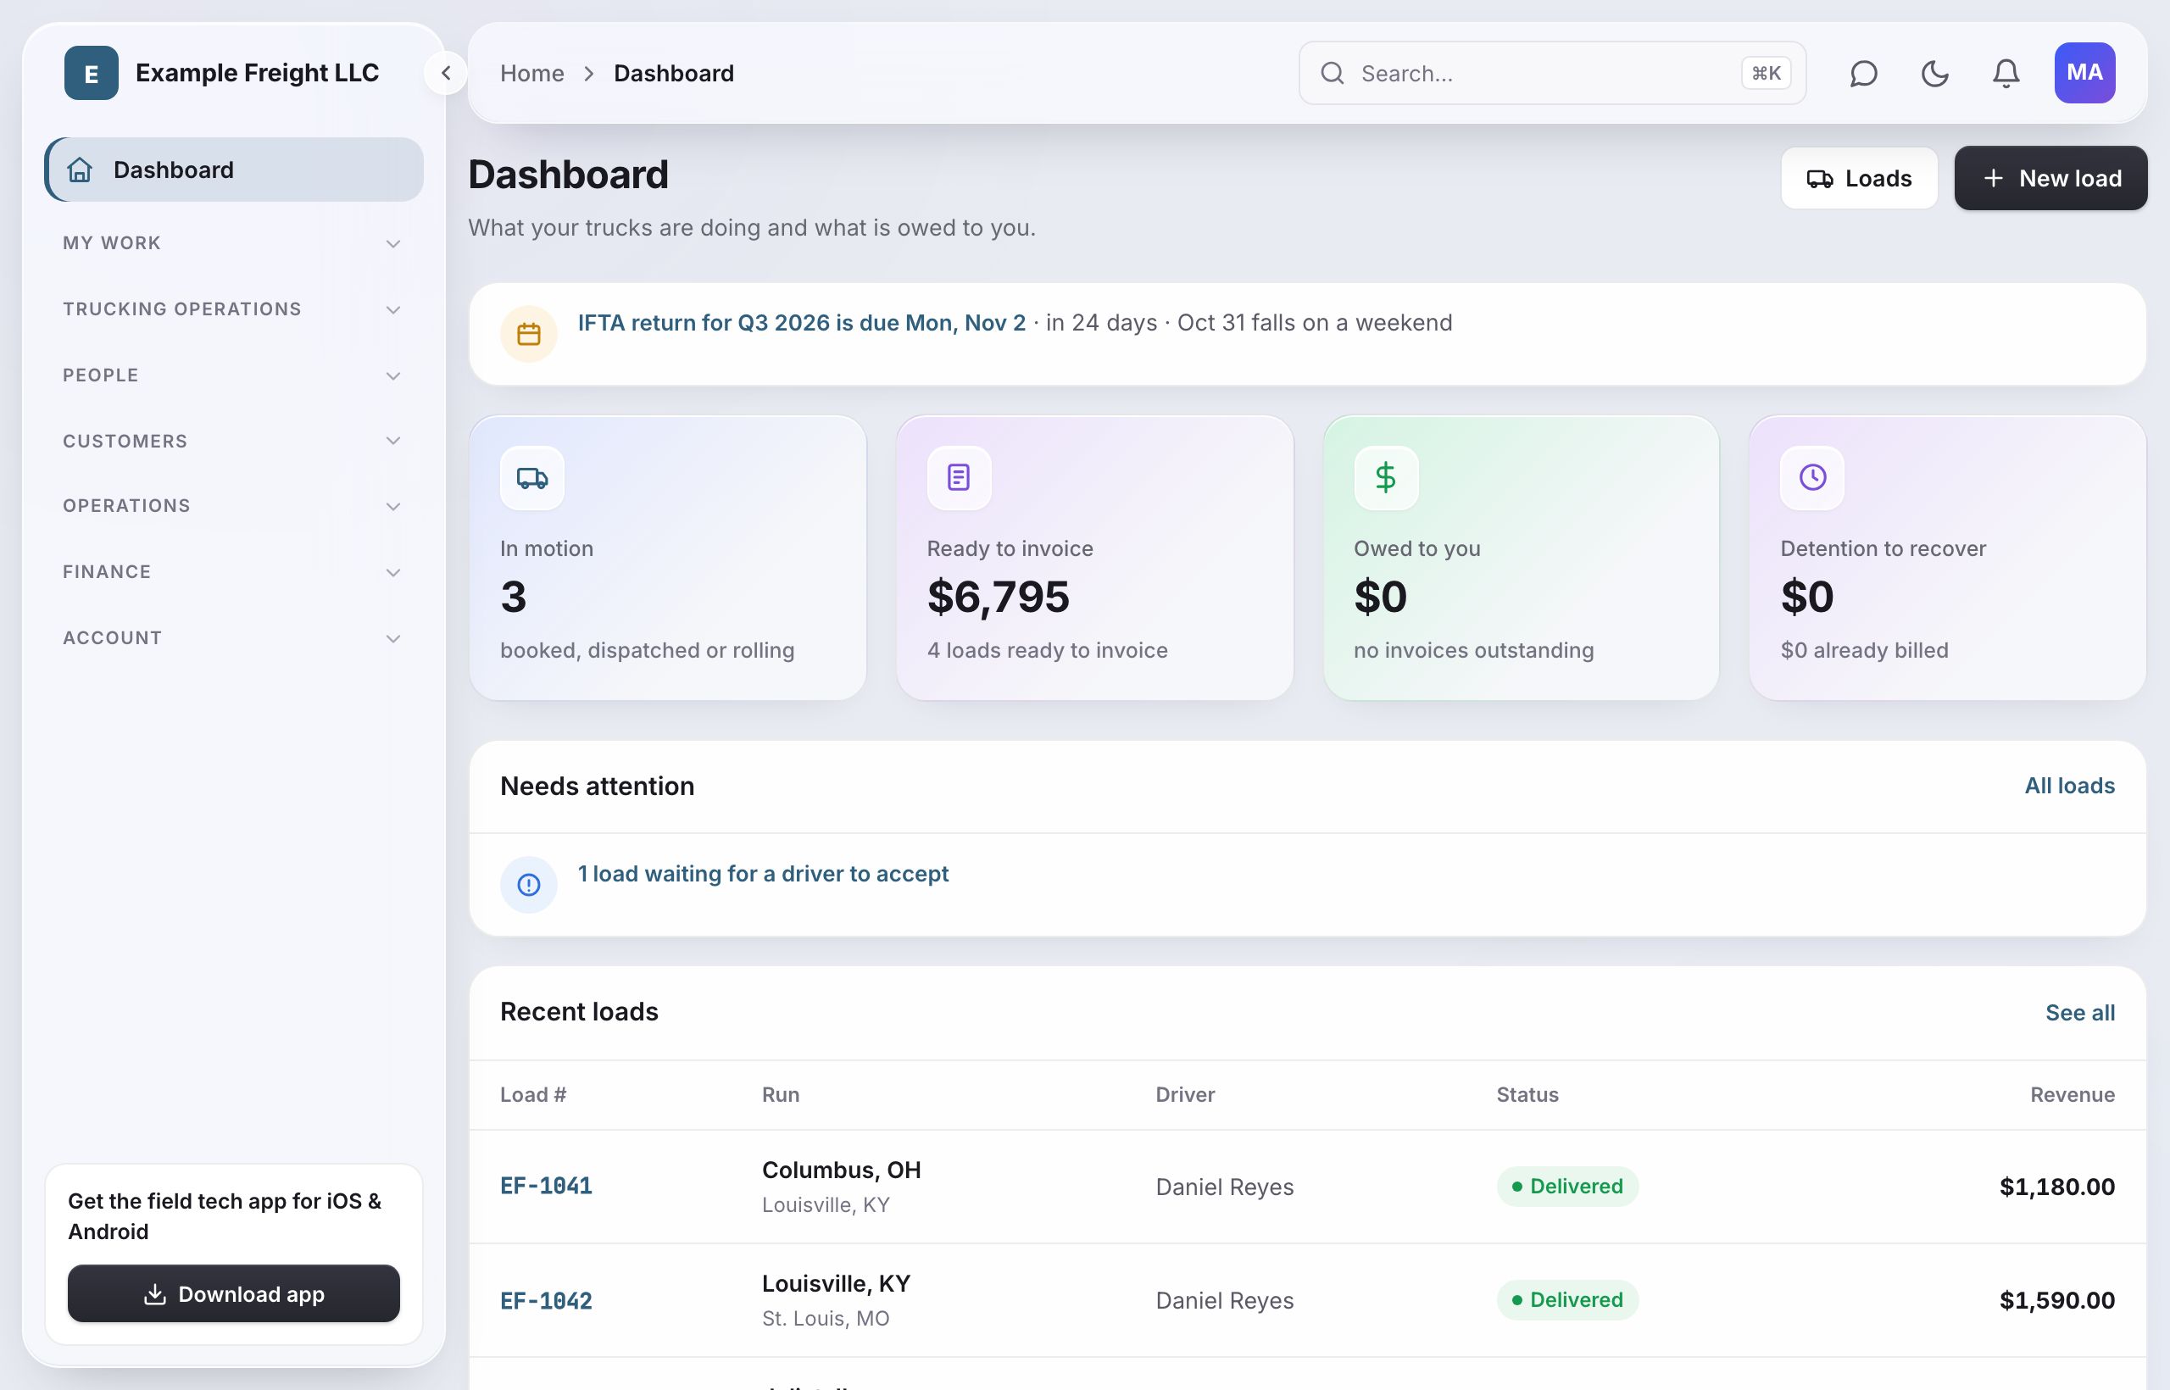Open load EF-1042
This screenshot has height=1390, width=2170.
coord(546,1300)
